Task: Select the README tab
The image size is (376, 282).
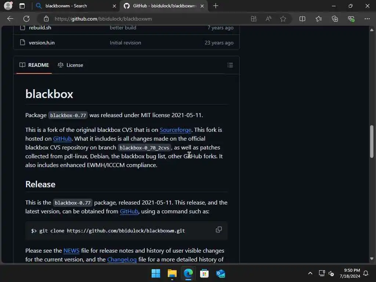Action: coord(34,65)
